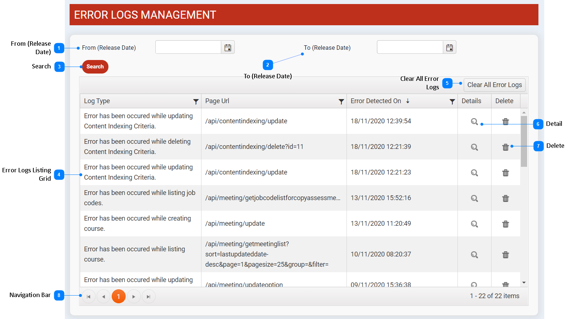Sort by the Error Detected On column header

click(376, 101)
